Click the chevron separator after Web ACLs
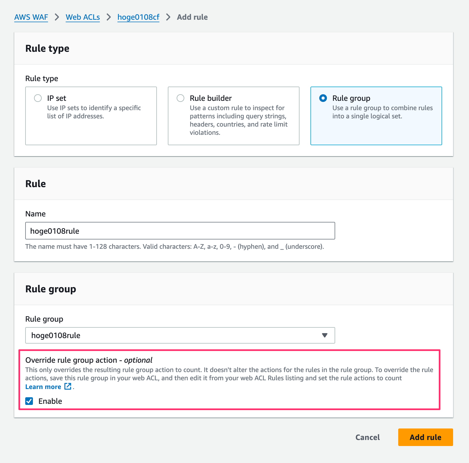 click(x=109, y=17)
